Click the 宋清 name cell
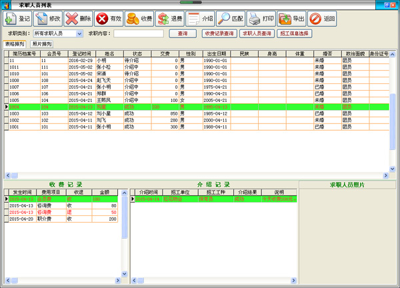This screenshot has height=288, width=400. click(x=110, y=74)
